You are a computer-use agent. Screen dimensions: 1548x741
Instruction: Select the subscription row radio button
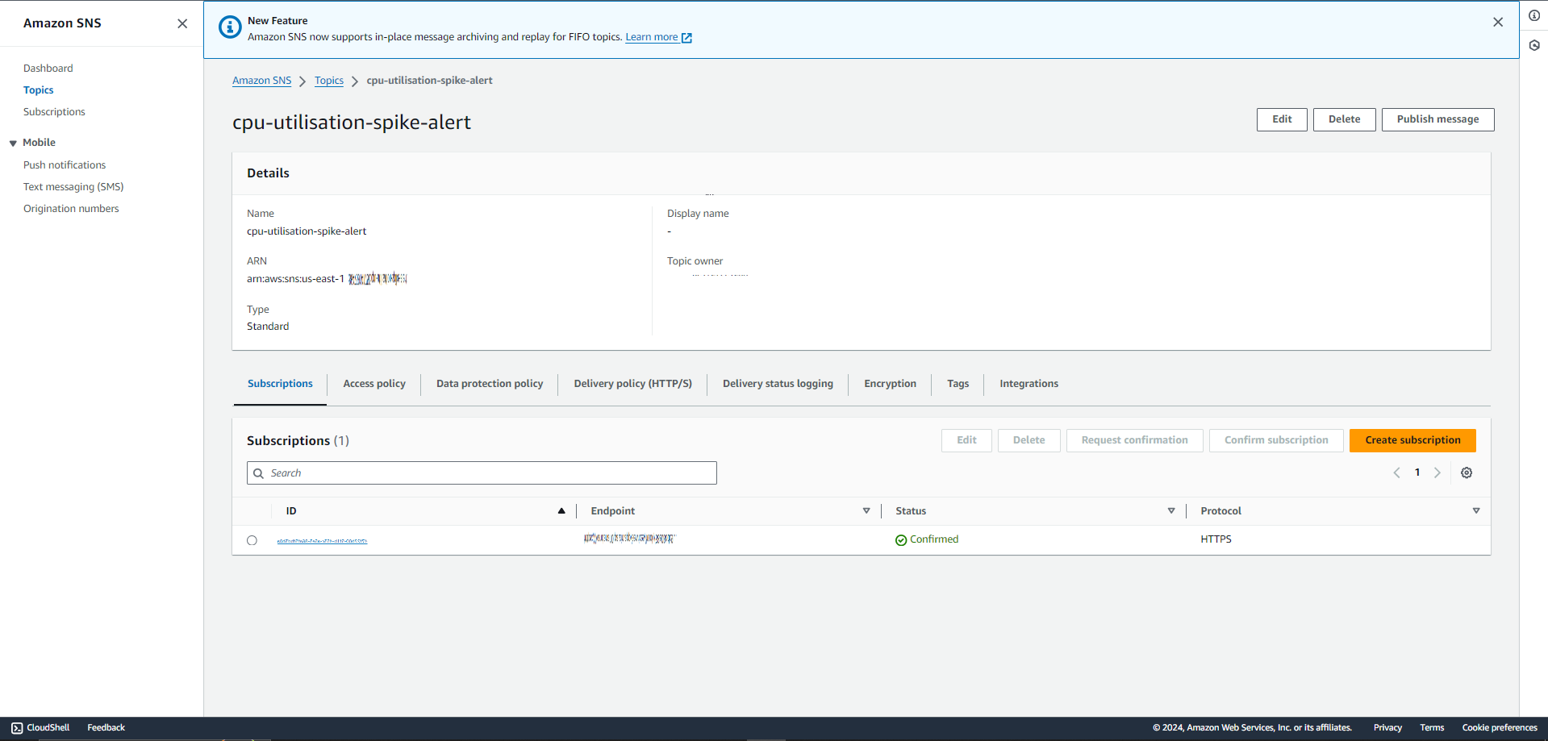252,540
